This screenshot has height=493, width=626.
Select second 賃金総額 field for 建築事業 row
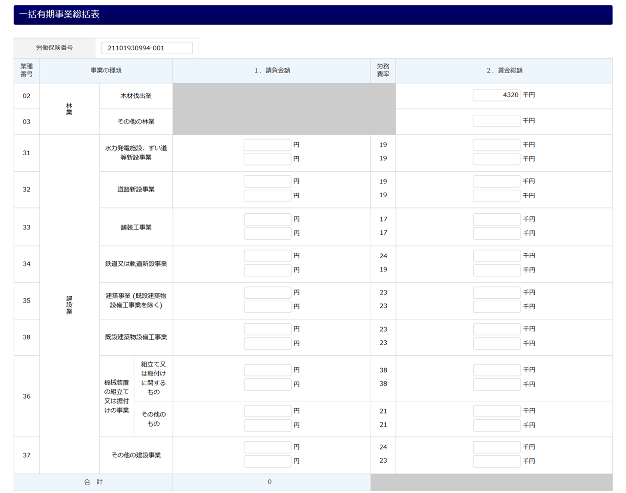[496, 307]
